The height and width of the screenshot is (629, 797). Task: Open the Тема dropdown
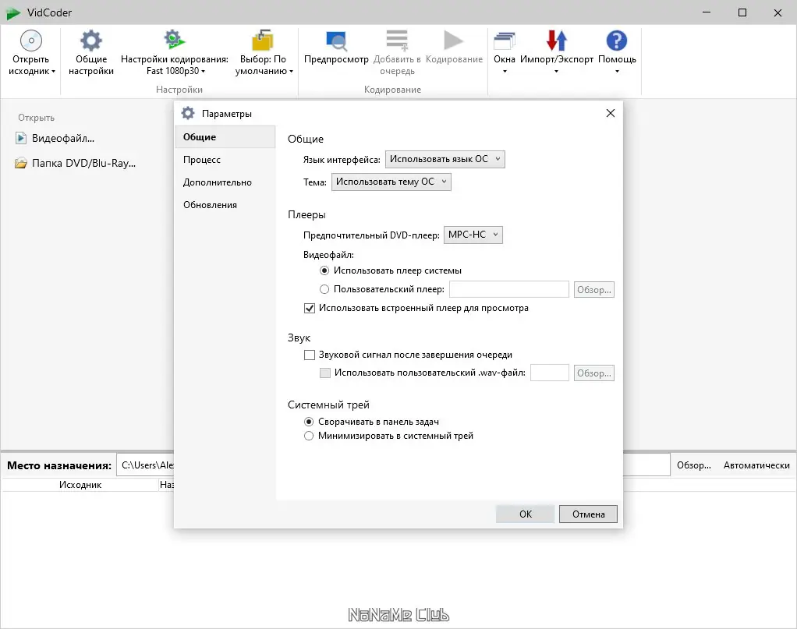pyautogui.click(x=391, y=182)
